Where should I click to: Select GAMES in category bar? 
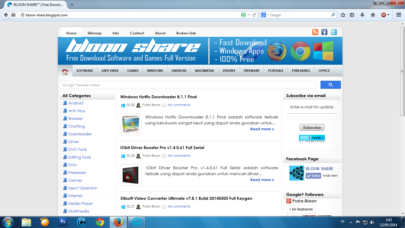click(x=133, y=71)
